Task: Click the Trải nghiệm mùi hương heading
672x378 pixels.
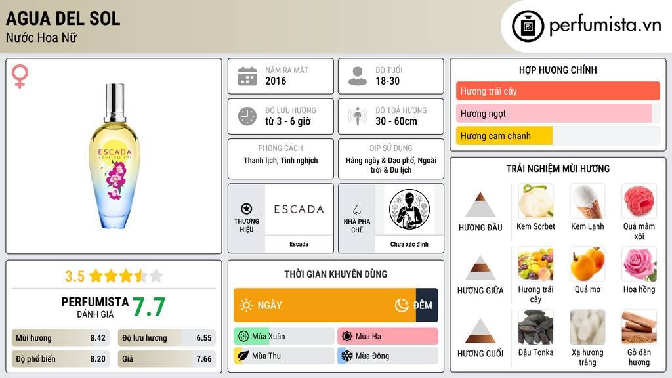Action: pyautogui.click(x=558, y=169)
